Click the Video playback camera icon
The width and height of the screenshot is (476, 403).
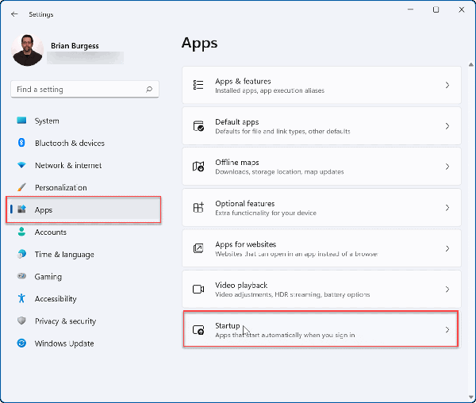pos(198,290)
